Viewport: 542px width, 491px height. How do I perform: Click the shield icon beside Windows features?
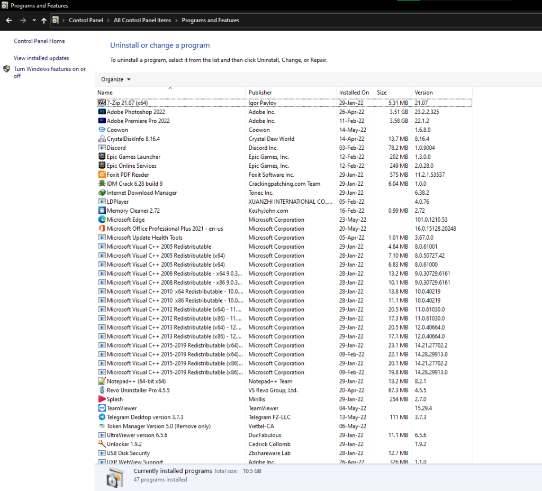6,69
